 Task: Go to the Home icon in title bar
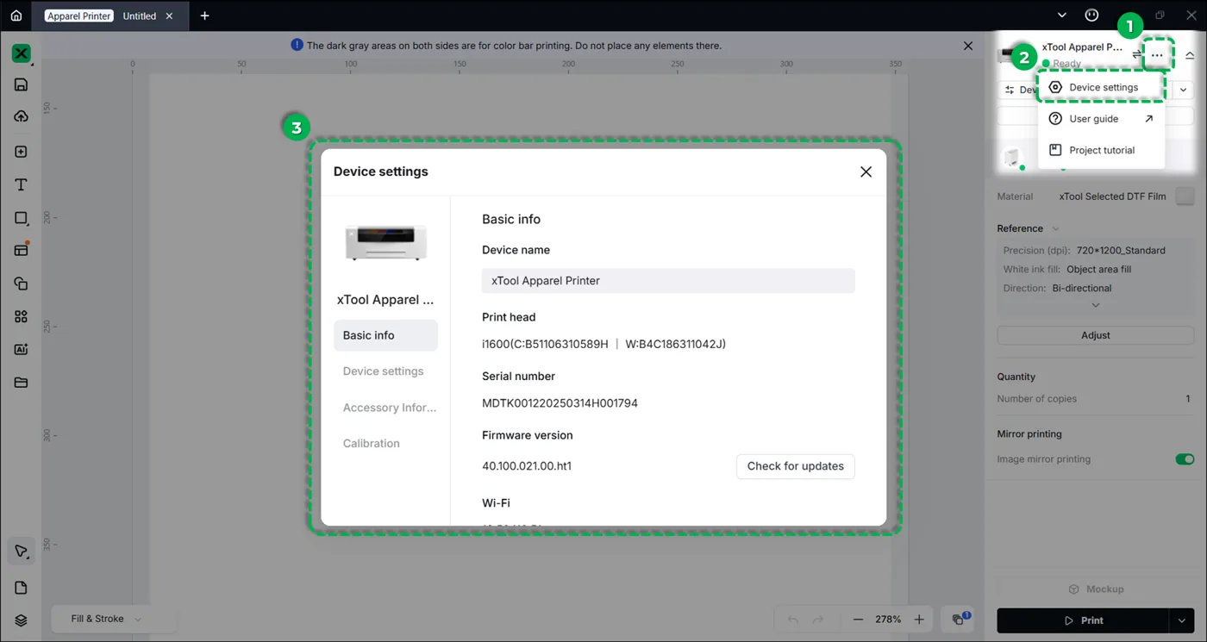click(x=16, y=16)
